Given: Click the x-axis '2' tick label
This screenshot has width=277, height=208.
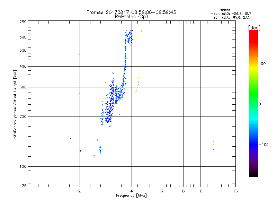Looking at the screenshot, I should point(80,191).
